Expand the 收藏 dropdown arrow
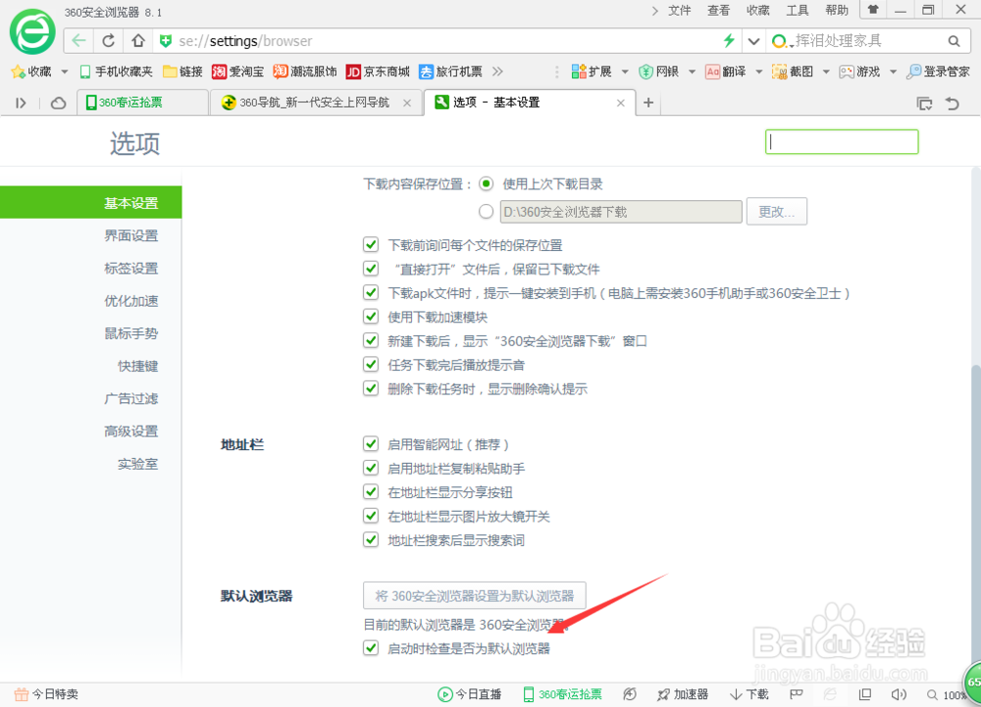 65,72
